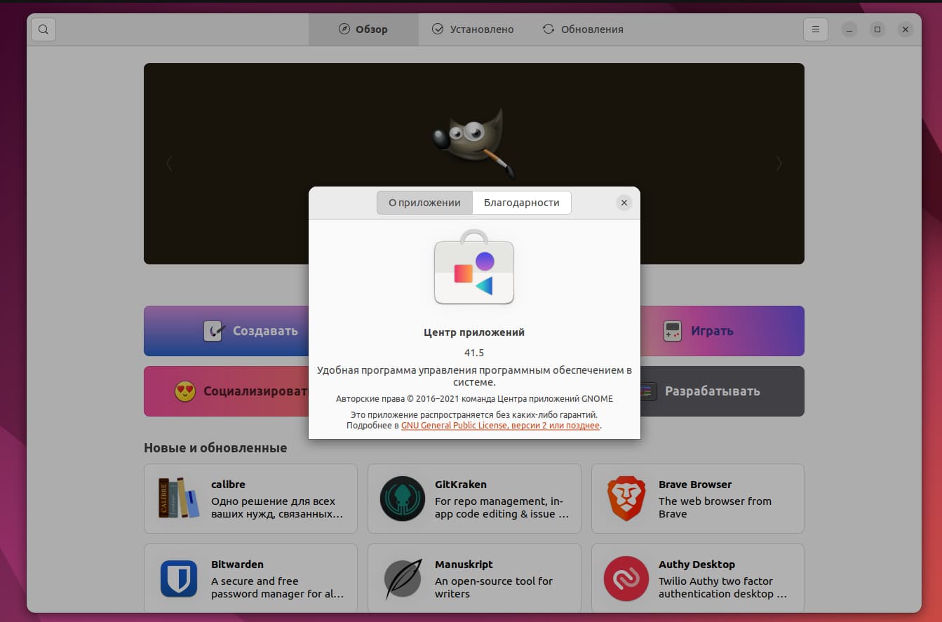Open the Обновления tab
Screen dimensions: 942x622
pos(583,29)
